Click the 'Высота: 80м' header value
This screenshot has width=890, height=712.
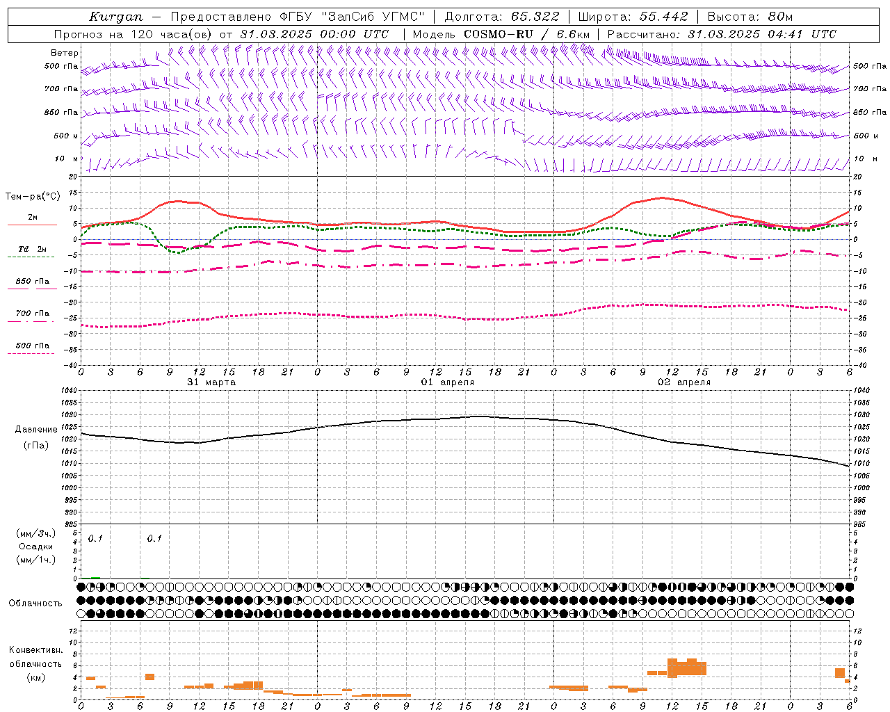pyautogui.click(x=750, y=17)
